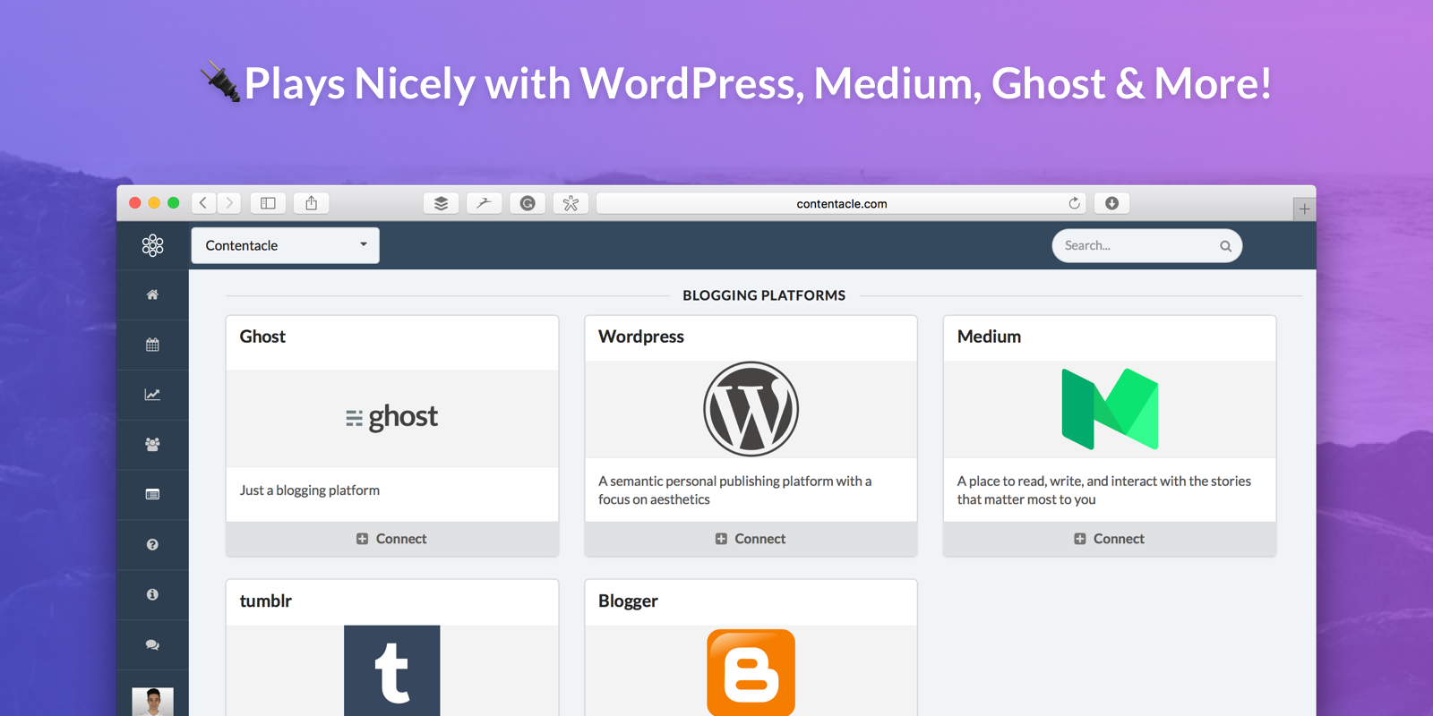
Task: Reload the page with refresh icon
Action: point(1074,203)
